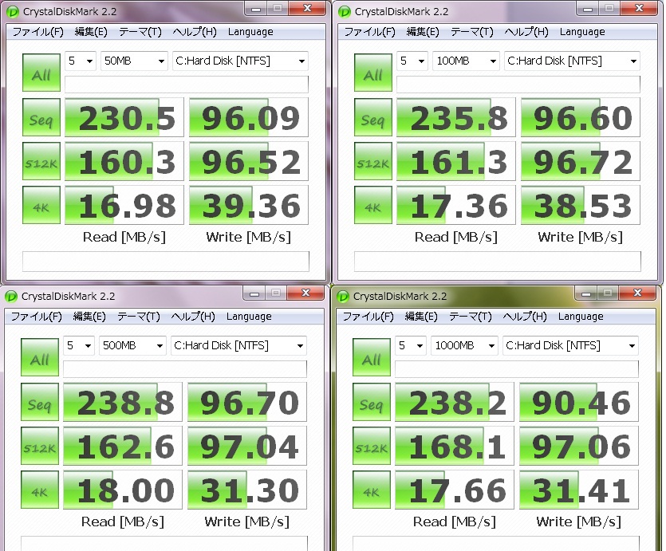666x551 pixels.
Task: Run All tests in the 50MB window
Action: coord(41,73)
